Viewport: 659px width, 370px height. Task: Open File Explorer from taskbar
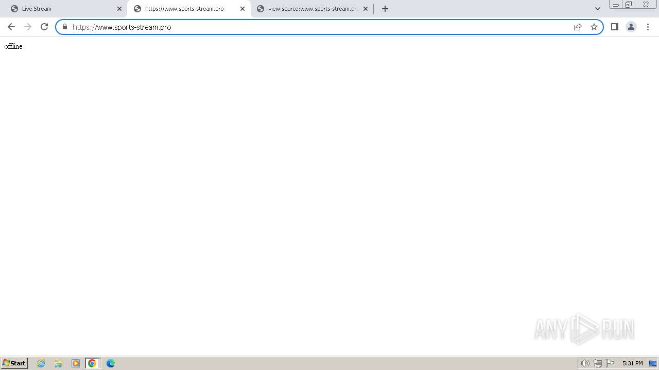58,363
